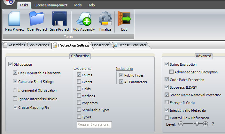Click the Exclusions heading link

click(82, 68)
